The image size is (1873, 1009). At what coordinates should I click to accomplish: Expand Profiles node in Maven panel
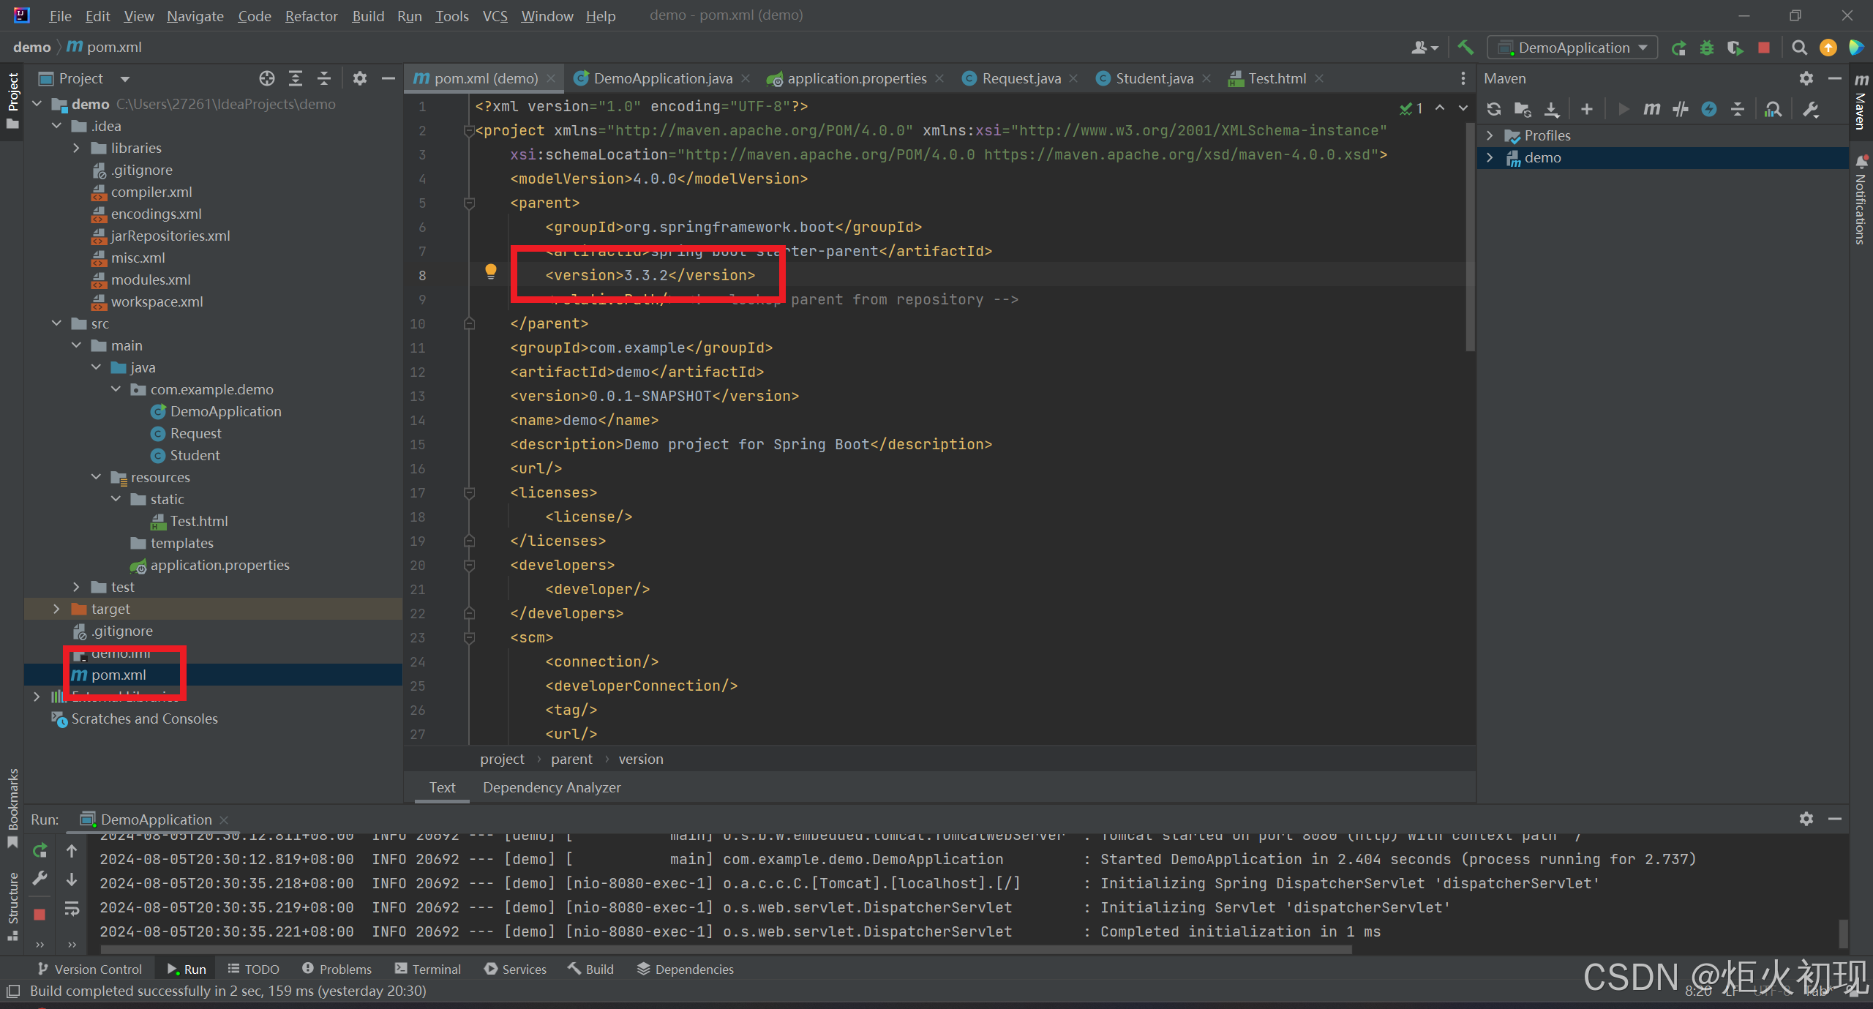pos(1490,135)
